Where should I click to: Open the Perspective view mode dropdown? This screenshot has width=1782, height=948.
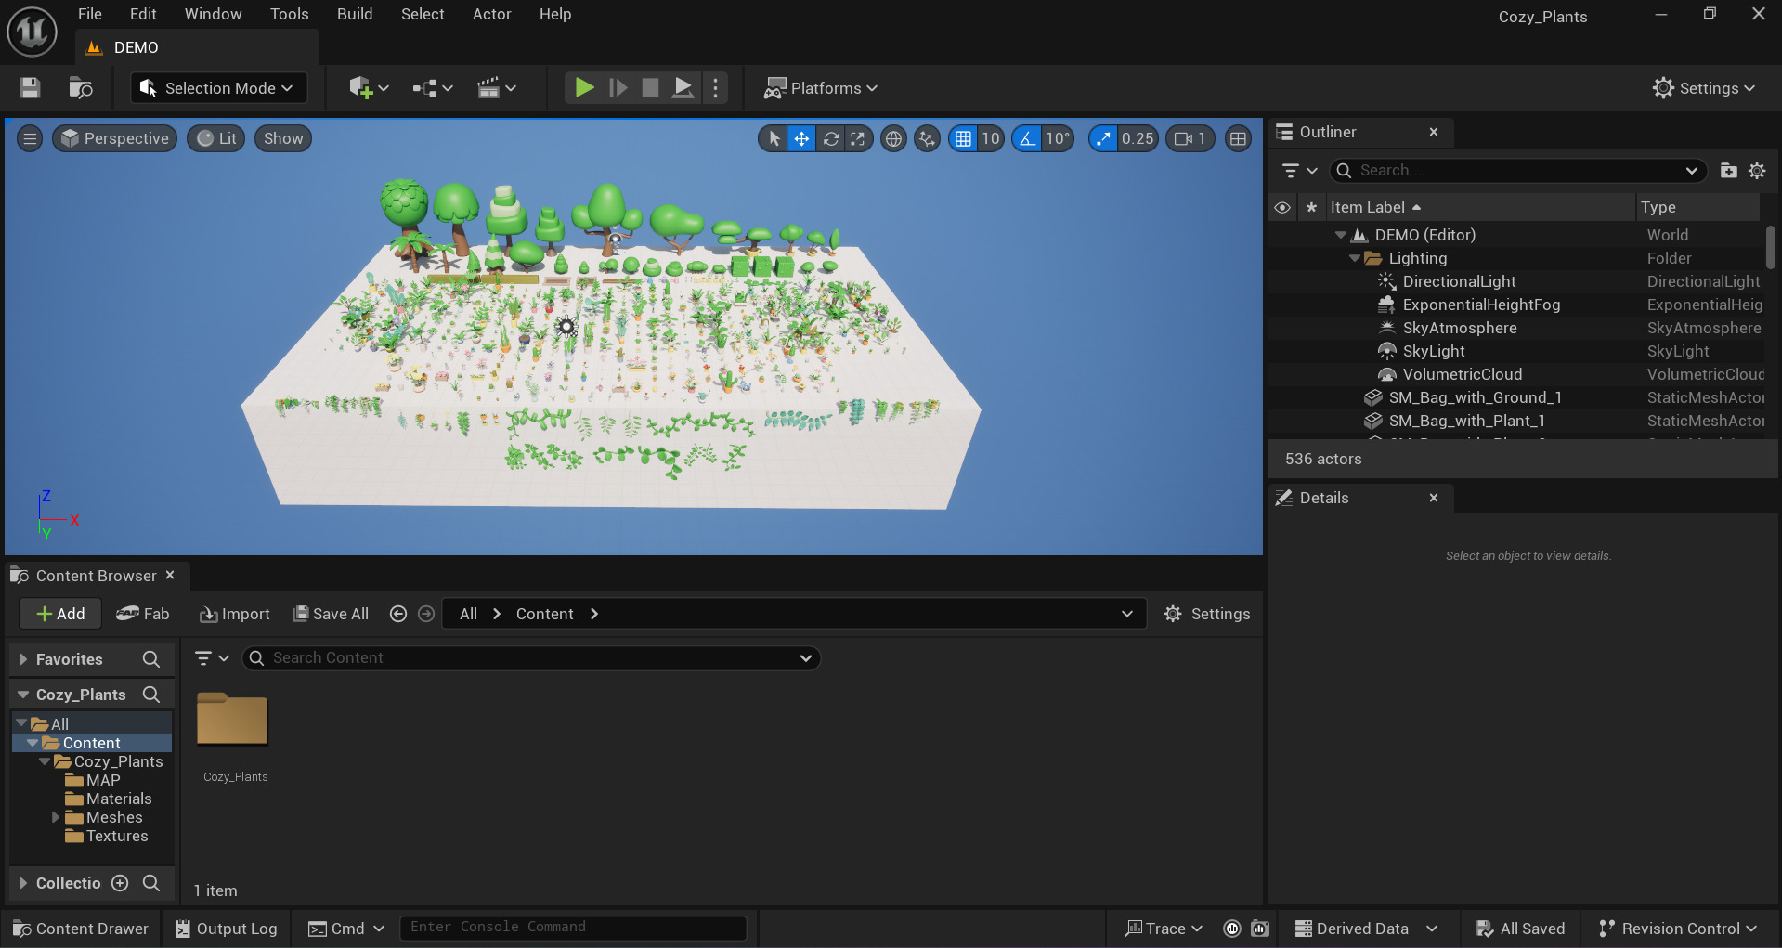[115, 138]
